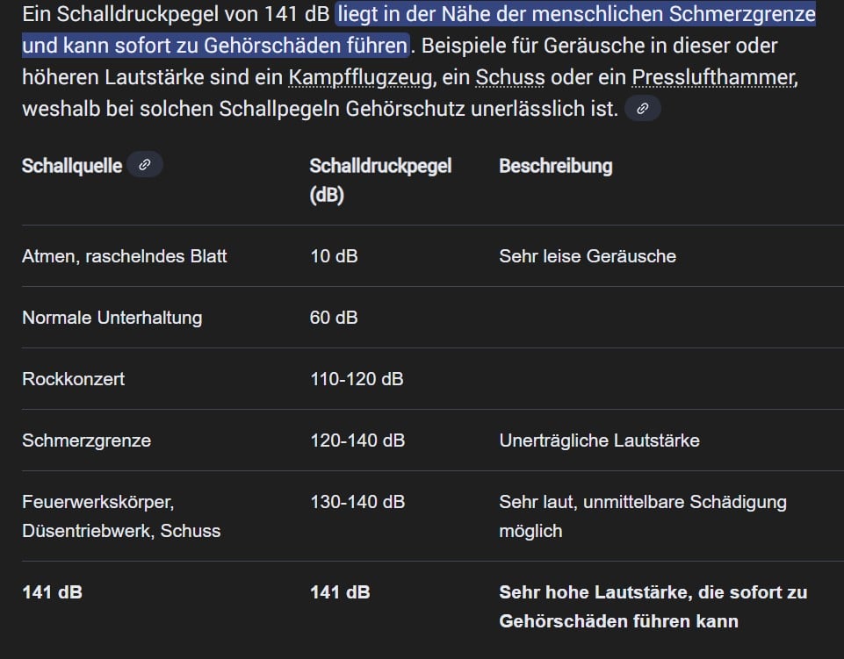The image size is (844, 659).
Task: Click the Schallquelle column header text
Action: (x=72, y=165)
